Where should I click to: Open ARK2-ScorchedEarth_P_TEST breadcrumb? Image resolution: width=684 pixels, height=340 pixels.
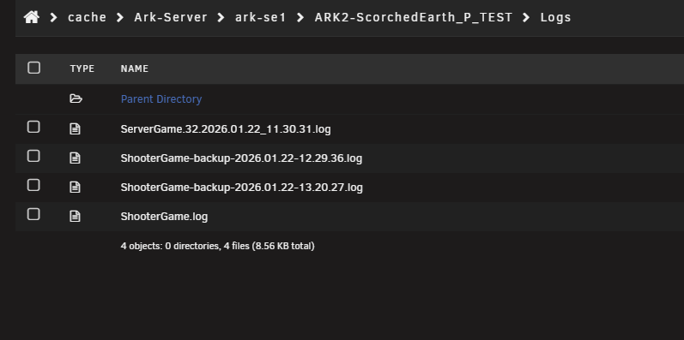[x=414, y=17]
